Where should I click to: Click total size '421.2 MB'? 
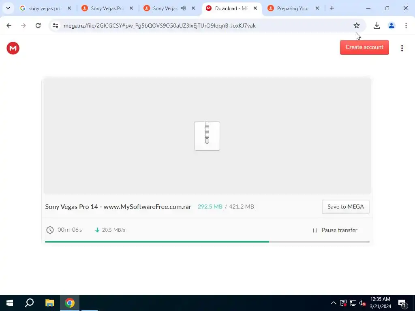[x=242, y=207]
